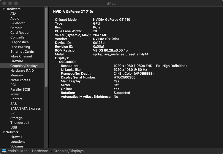This screenshot has width=223, height=154.
Task: Select Audio in the sidebar
Action: pyautogui.click(x=15, y=18)
